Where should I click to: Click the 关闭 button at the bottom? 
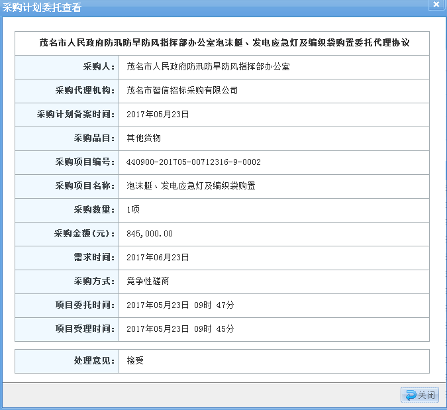pos(420,395)
